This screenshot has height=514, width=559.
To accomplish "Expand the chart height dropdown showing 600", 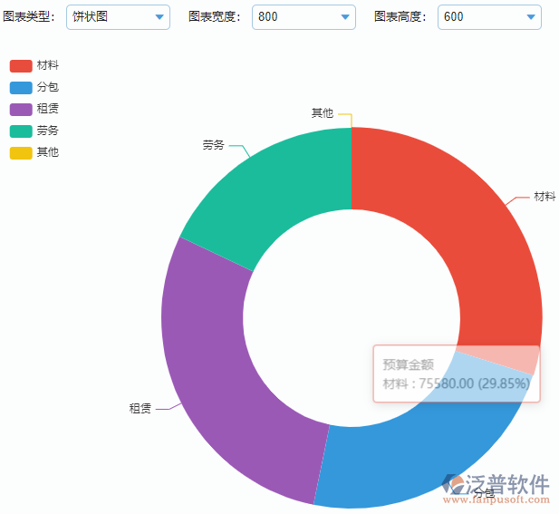I will [489, 17].
